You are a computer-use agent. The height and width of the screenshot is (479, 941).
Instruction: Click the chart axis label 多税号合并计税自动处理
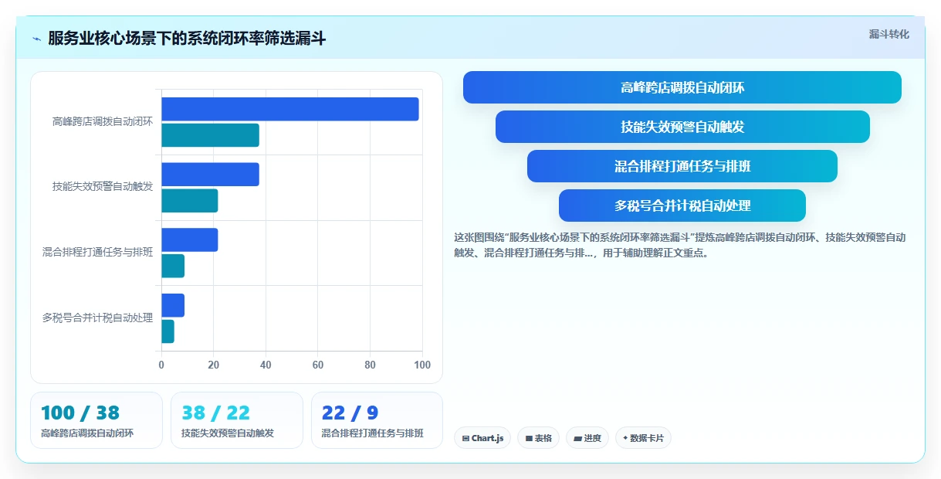[98, 318]
